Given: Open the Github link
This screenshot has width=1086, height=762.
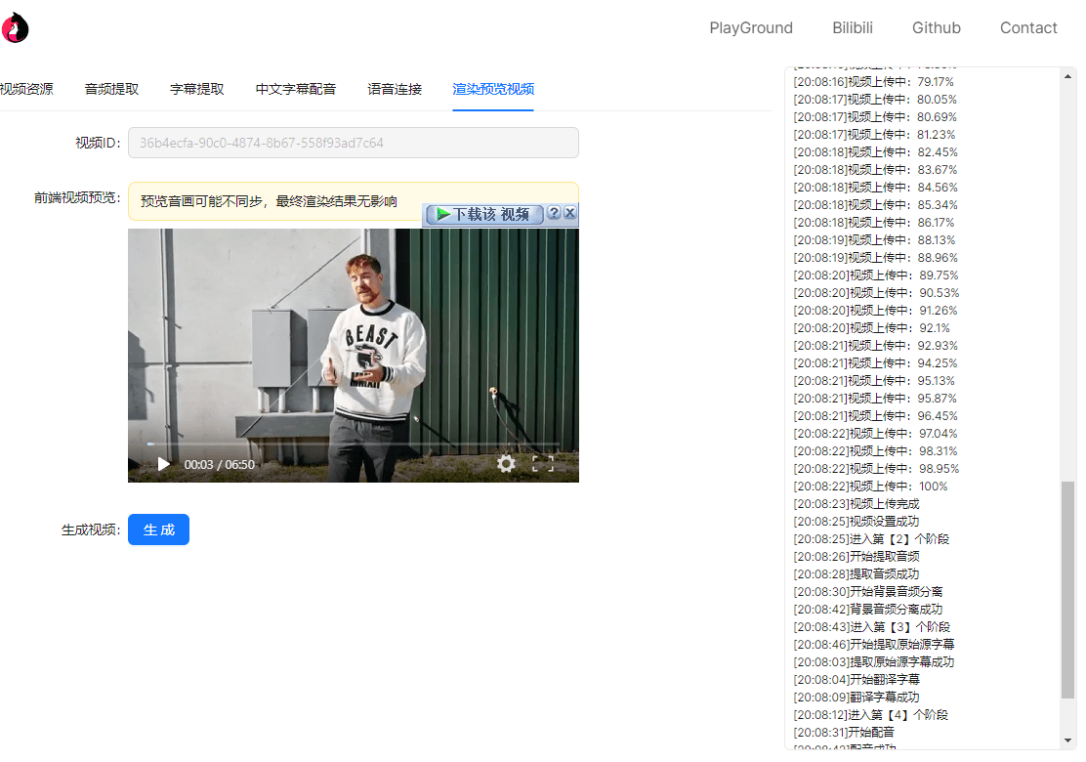Looking at the screenshot, I should click(936, 28).
